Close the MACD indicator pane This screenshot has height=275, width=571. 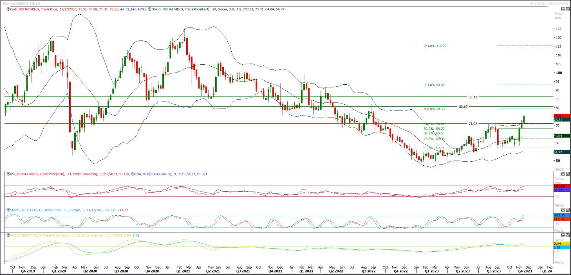click(x=567, y=235)
